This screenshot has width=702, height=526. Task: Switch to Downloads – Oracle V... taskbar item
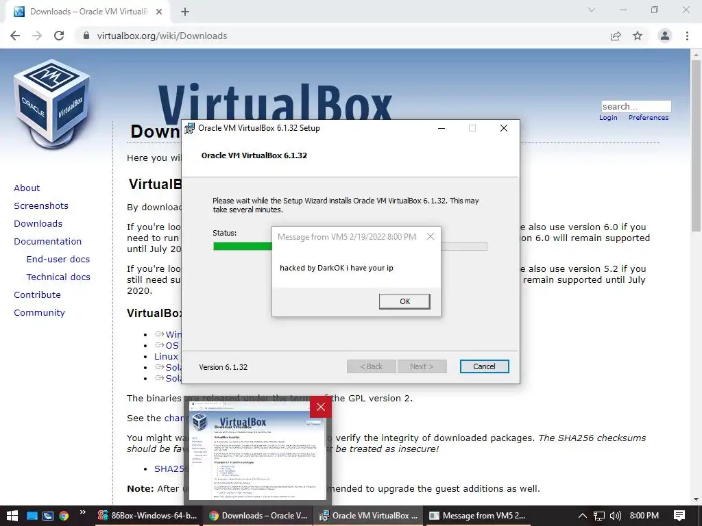pos(258,516)
